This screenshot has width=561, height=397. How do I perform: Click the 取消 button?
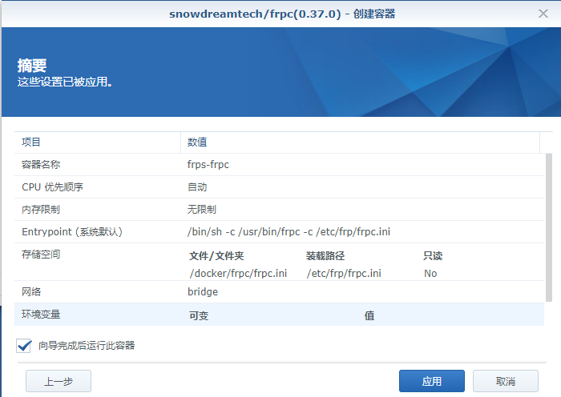coord(505,381)
